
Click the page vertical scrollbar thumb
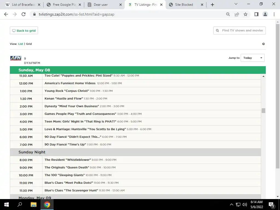pos(278,96)
